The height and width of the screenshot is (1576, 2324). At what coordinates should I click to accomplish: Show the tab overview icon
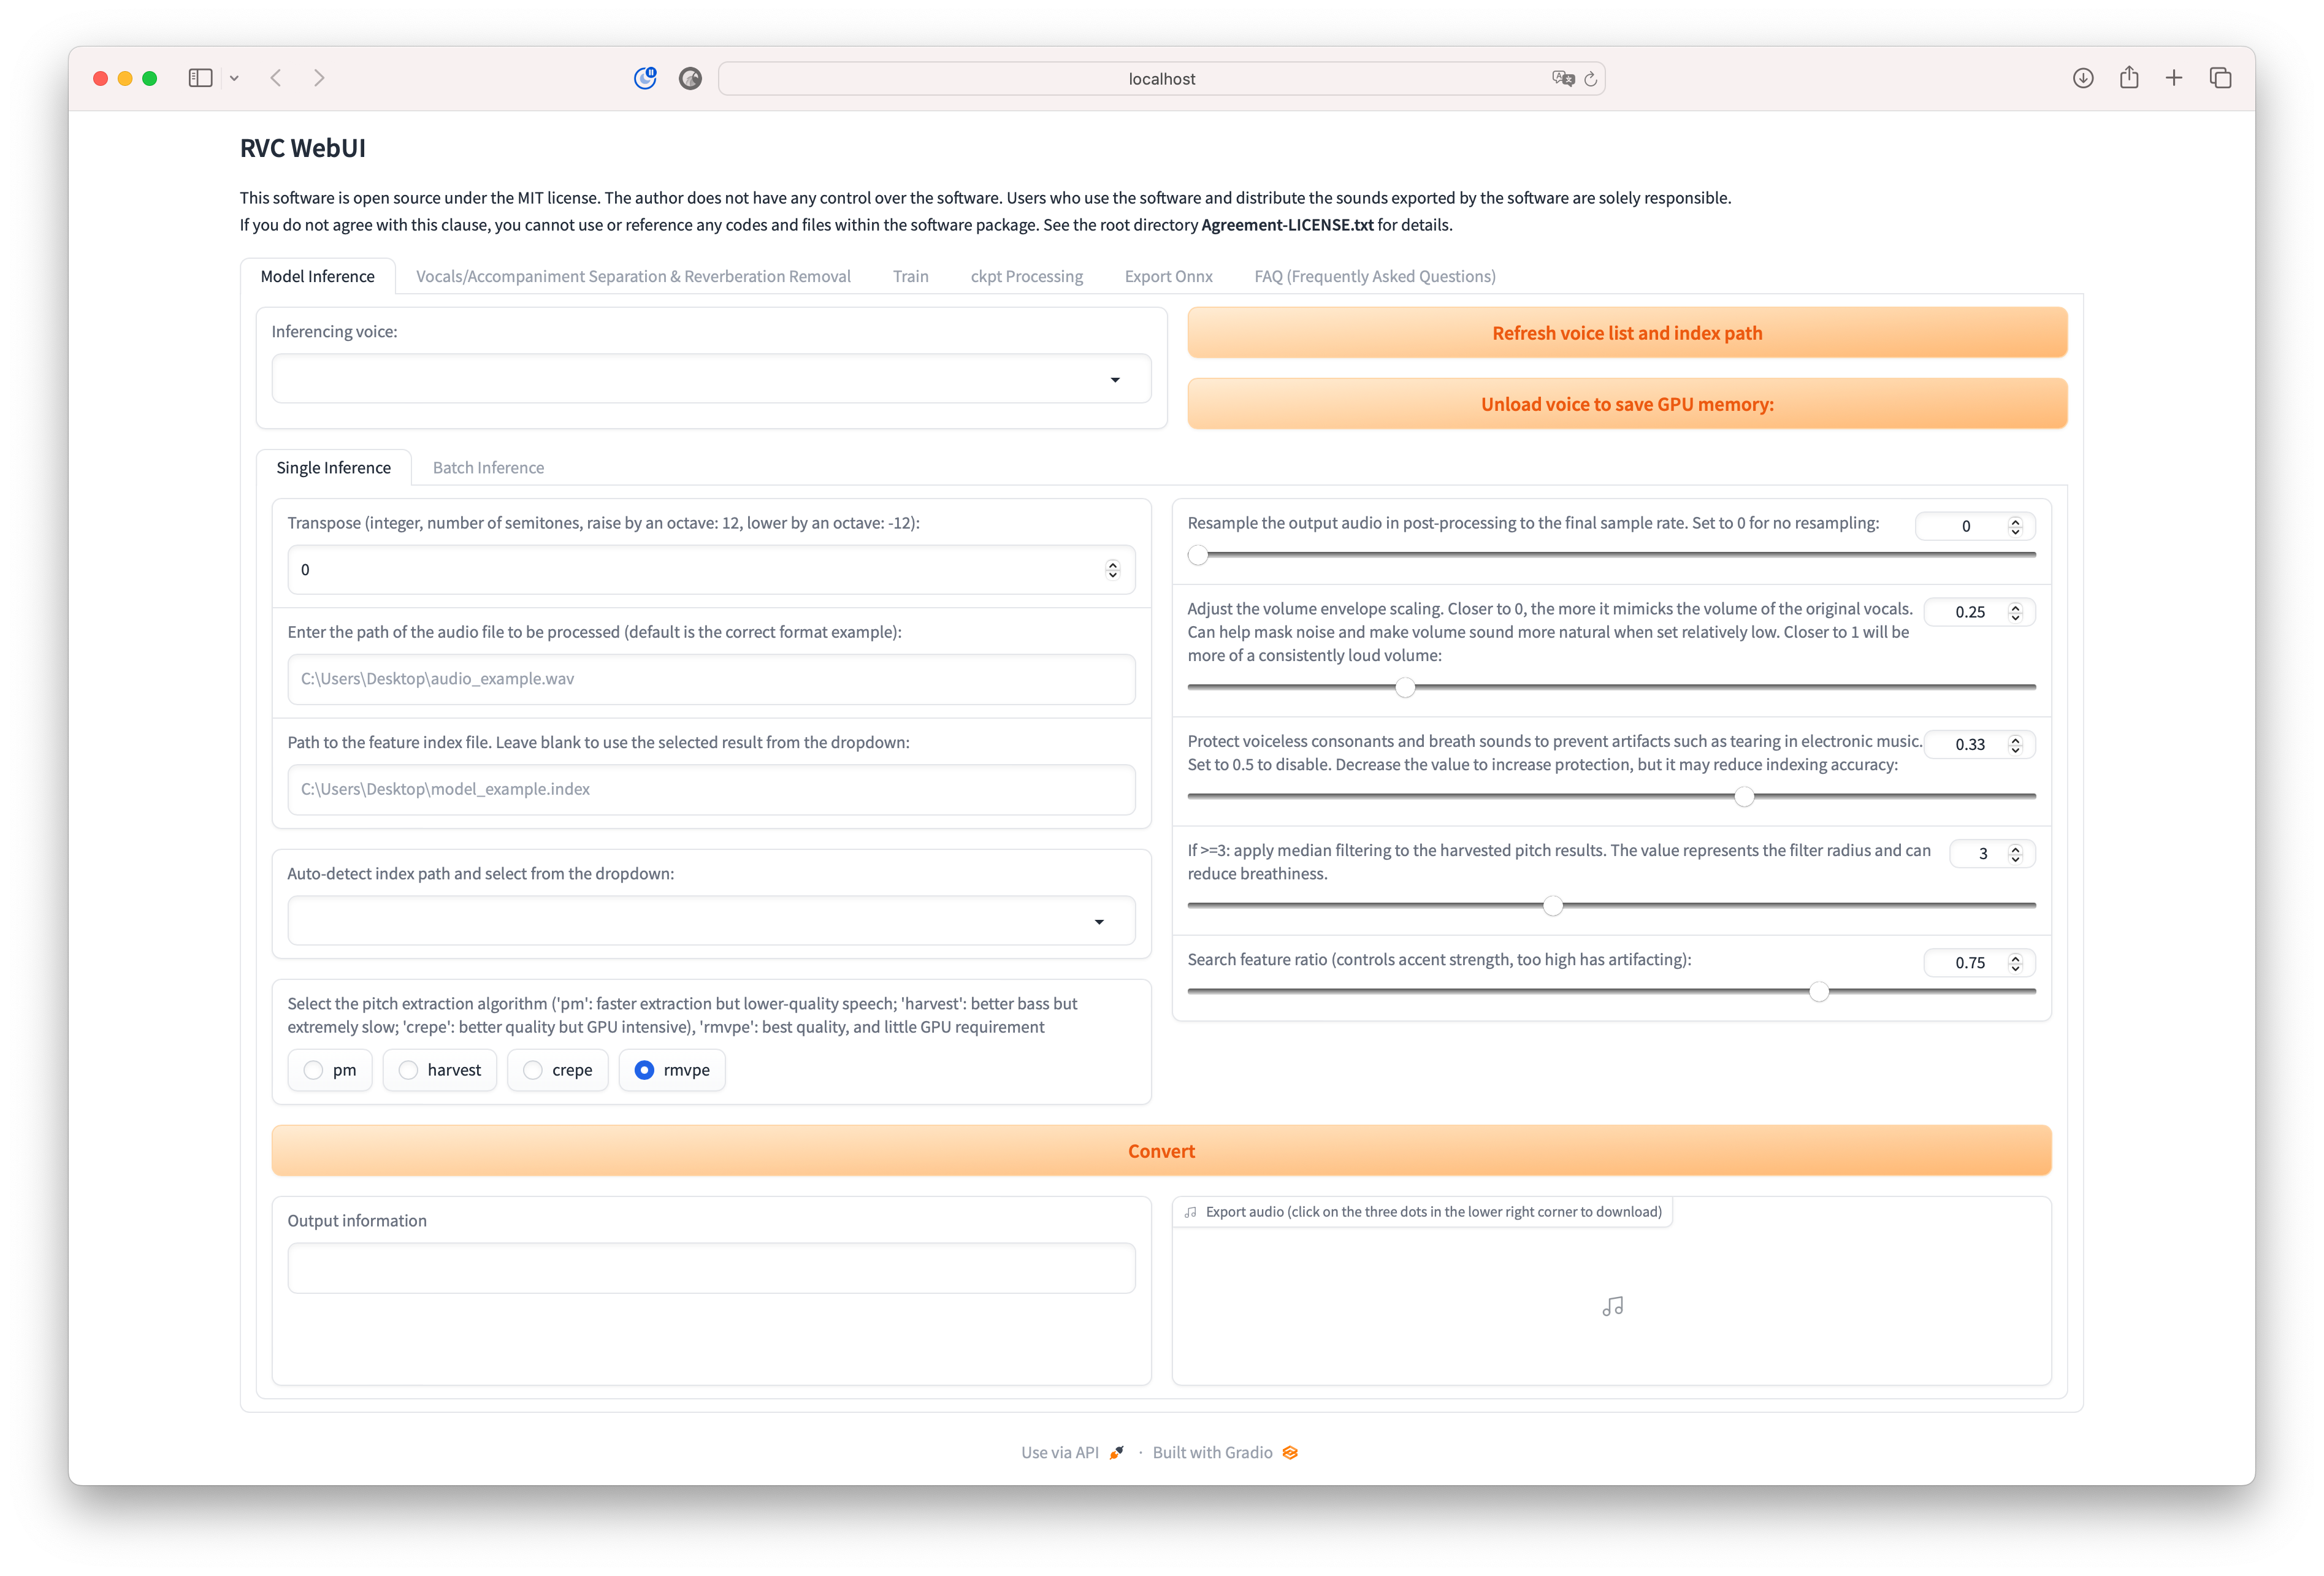click(2220, 78)
